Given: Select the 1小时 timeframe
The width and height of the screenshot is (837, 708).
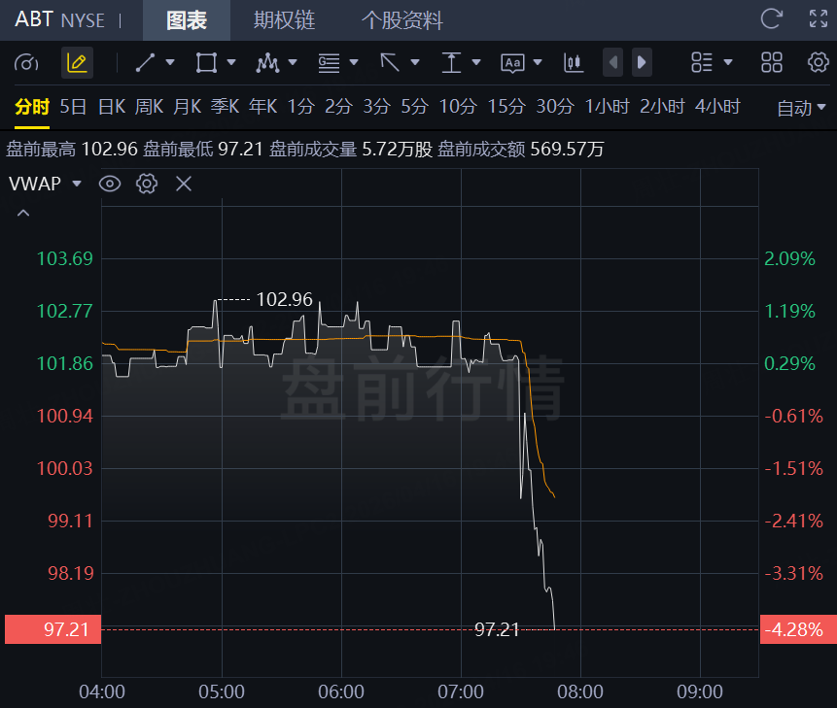Looking at the screenshot, I should (608, 107).
